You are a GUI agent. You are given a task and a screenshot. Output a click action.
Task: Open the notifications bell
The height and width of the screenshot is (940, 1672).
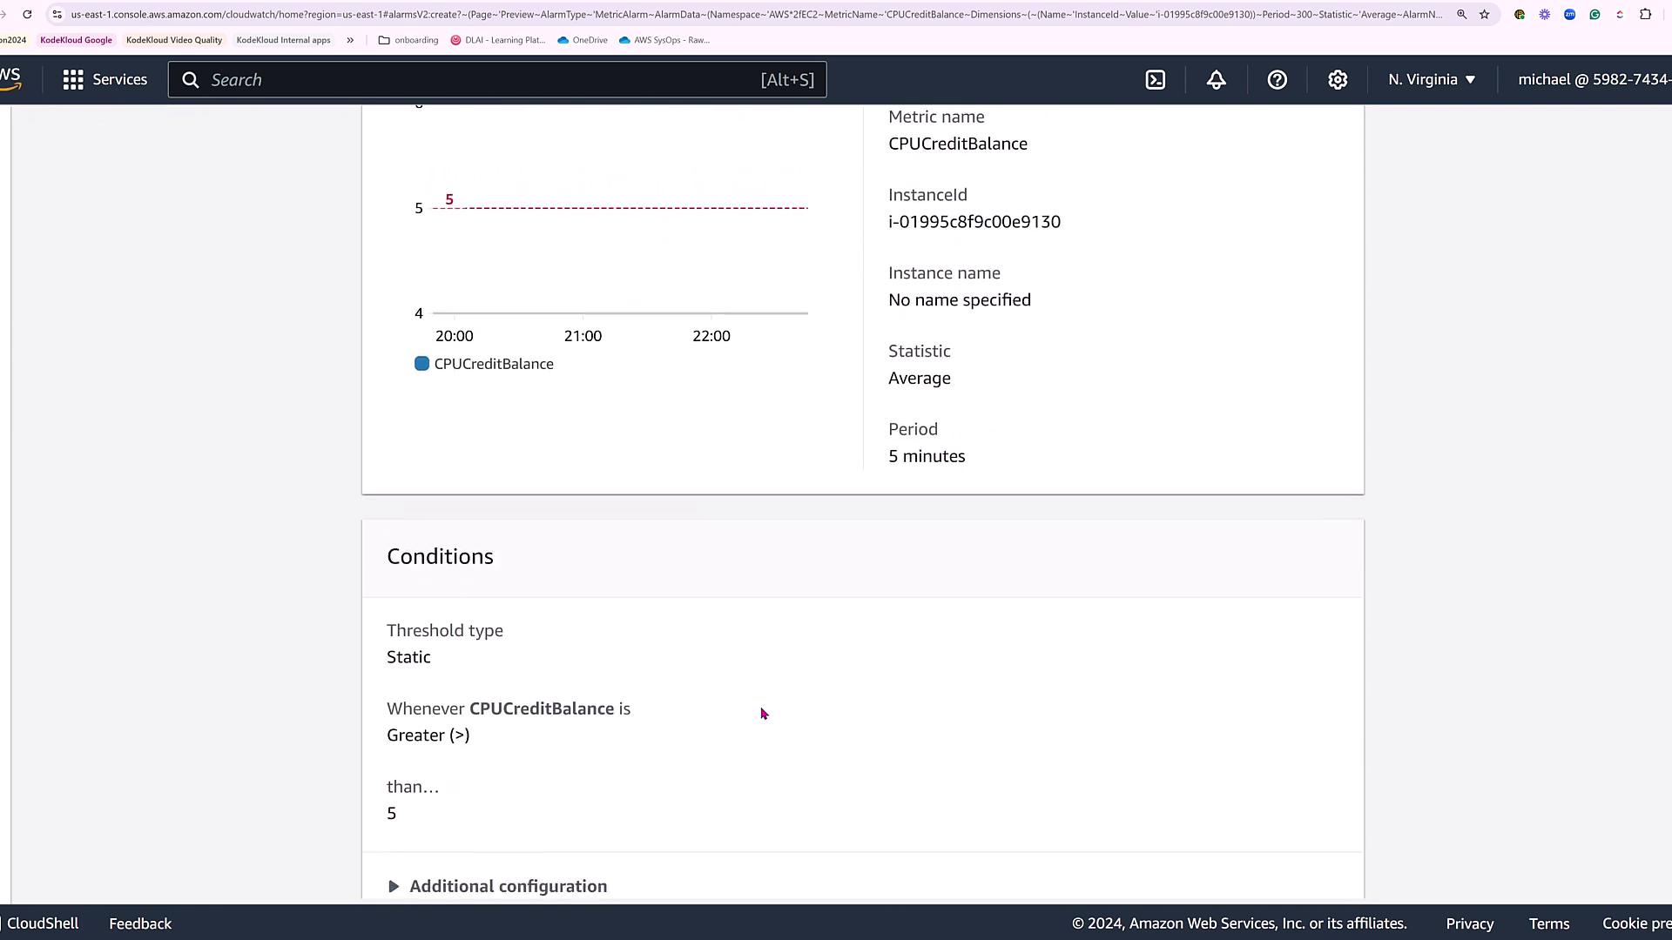point(1217,80)
